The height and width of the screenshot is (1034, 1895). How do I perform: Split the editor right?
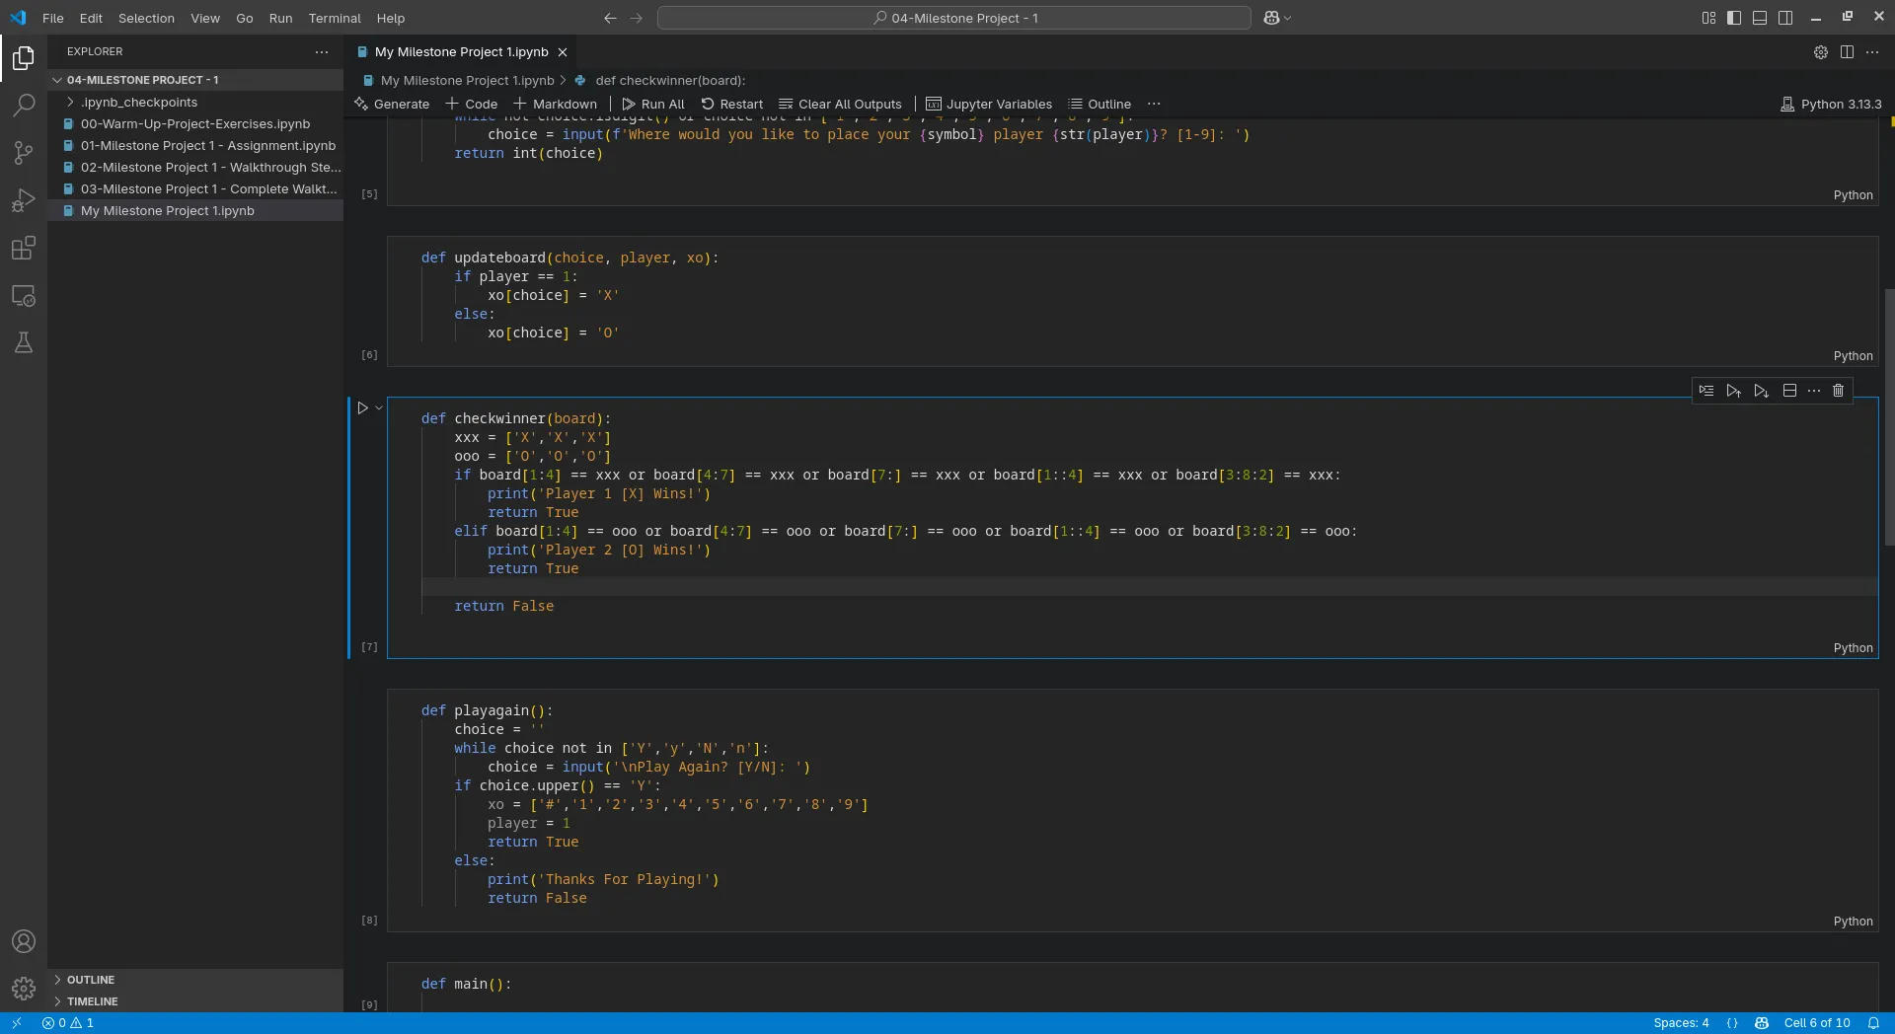click(x=1847, y=52)
